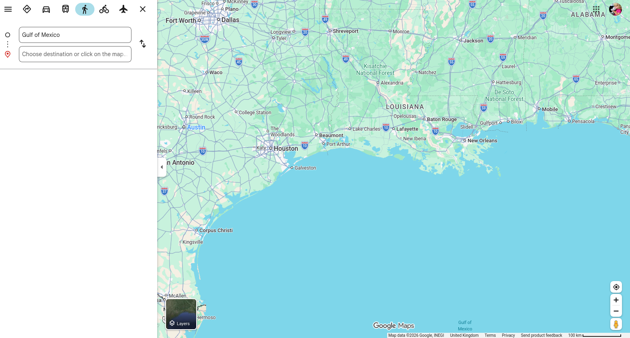This screenshot has height=338, width=630.
Task: Select walking directions mode
Action: pyautogui.click(x=85, y=9)
